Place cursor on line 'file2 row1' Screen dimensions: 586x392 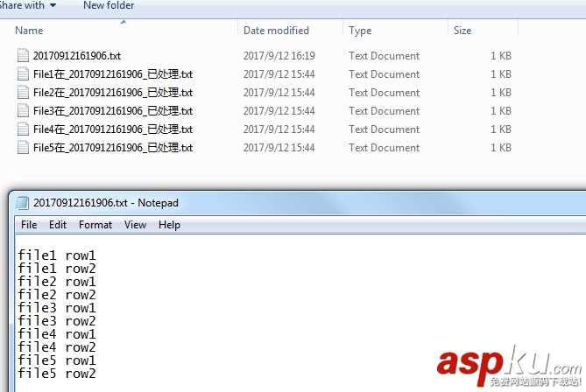tap(57, 282)
